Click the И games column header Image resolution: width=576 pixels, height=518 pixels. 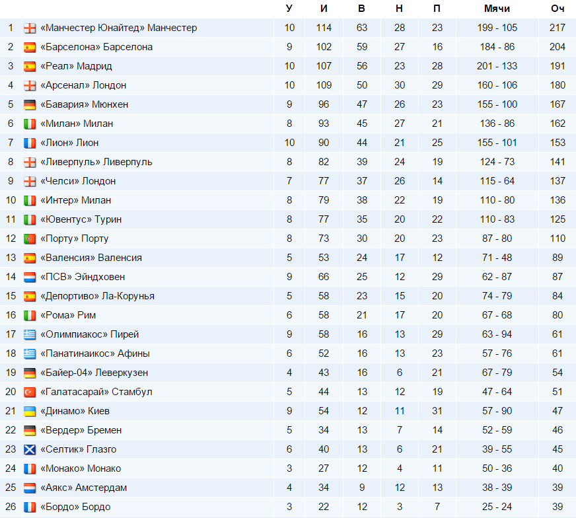(324, 9)
